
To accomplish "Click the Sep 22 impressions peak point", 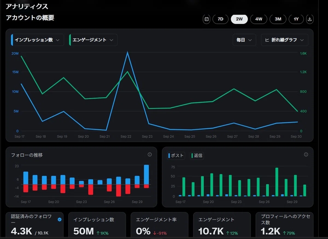I will 127,52.
